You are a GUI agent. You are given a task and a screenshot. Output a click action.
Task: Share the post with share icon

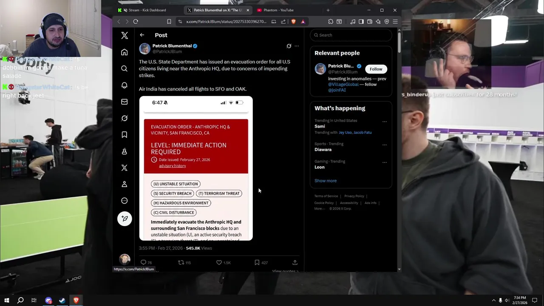(295, 262)
